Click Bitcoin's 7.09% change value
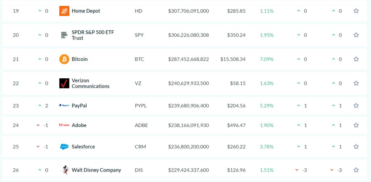The width and height of the screenshot is (371, 182). click(266, 59)
